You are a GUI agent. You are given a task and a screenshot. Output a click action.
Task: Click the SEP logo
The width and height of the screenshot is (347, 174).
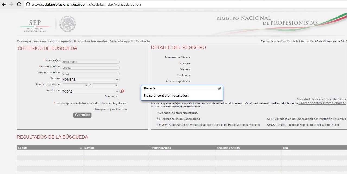click(x=35, y=25)
